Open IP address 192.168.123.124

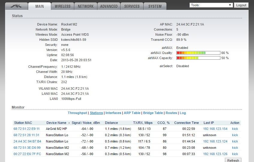215,141
